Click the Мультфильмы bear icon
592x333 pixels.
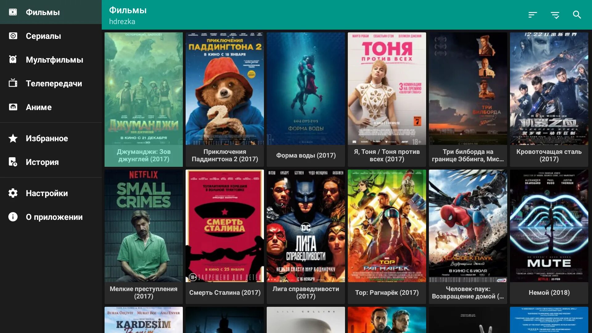pos(13,60)
